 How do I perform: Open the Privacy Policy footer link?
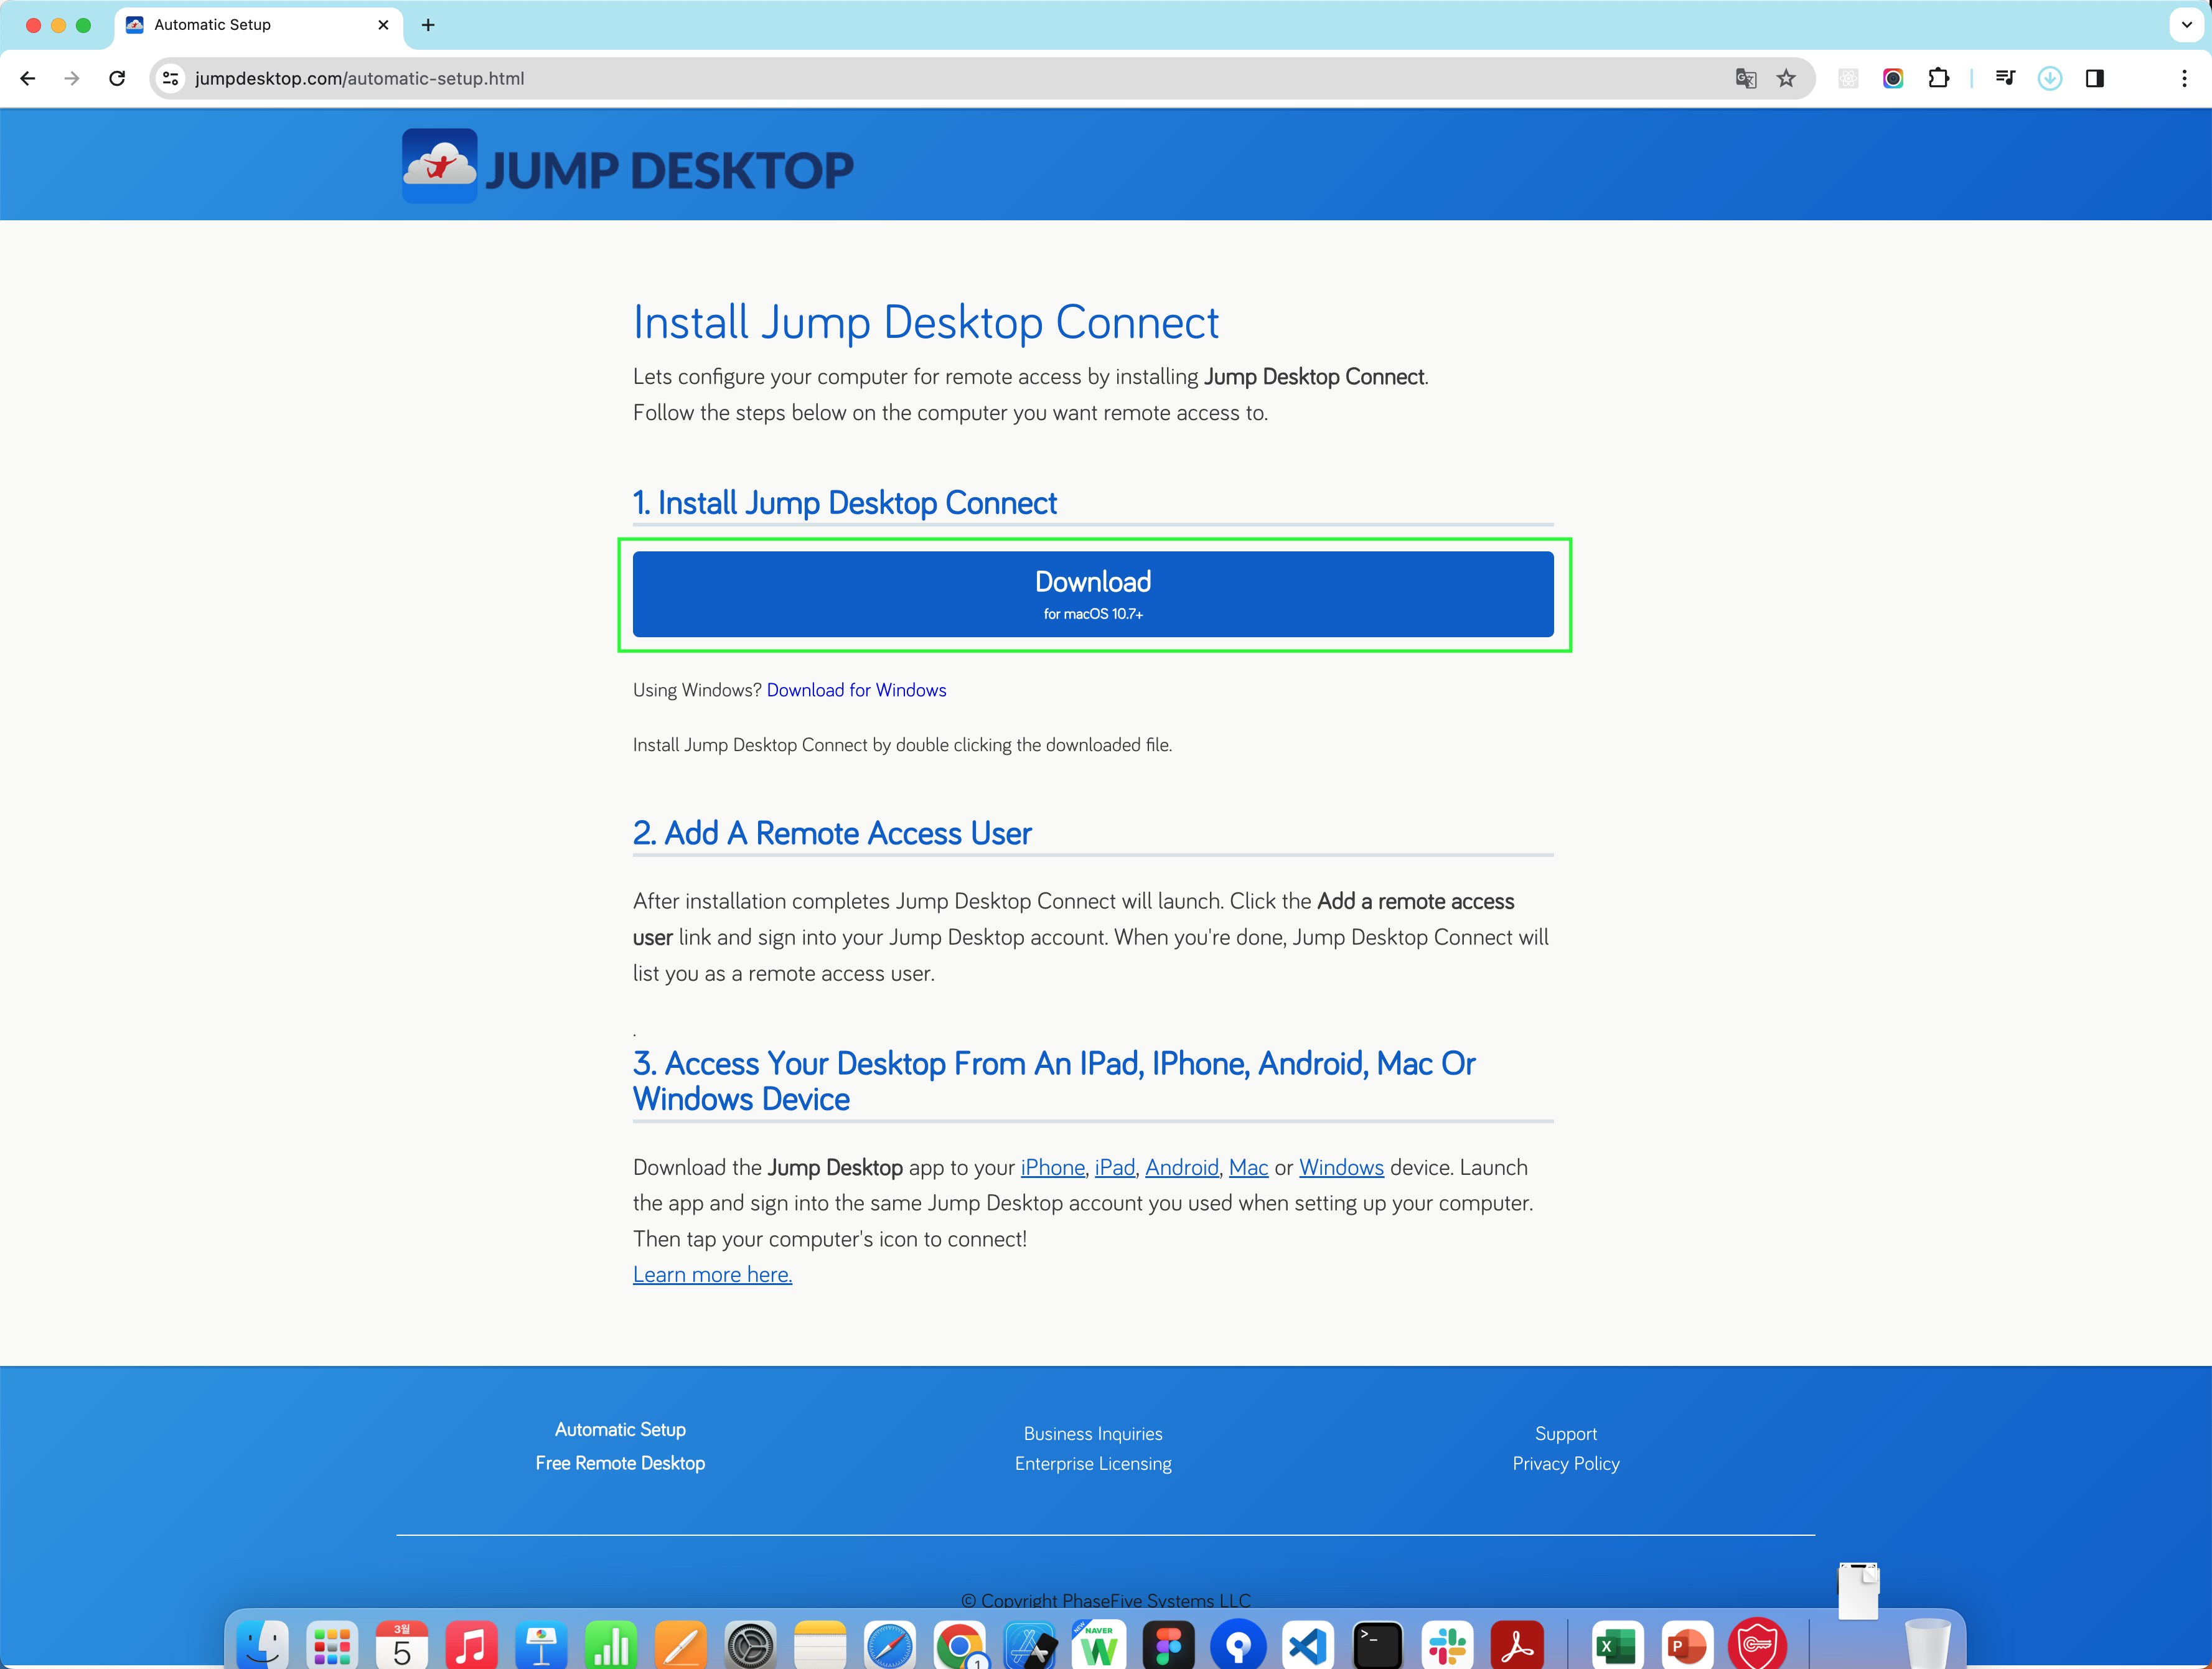(x=1565, y=1463)
